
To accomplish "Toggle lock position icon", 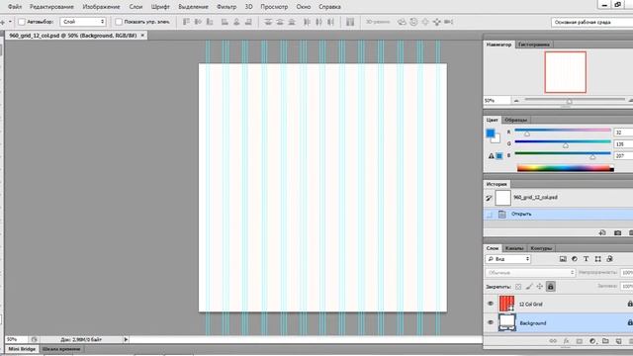I will (540, 287).
